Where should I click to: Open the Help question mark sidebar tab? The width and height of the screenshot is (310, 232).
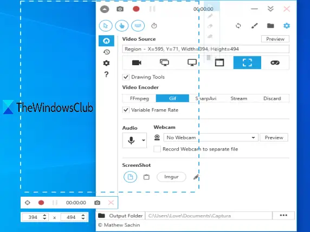tap(106, 74)
